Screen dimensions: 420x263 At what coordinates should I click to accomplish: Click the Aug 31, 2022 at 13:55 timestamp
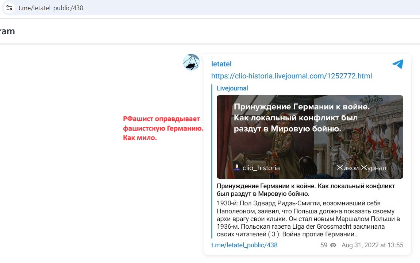pos(372,245)
